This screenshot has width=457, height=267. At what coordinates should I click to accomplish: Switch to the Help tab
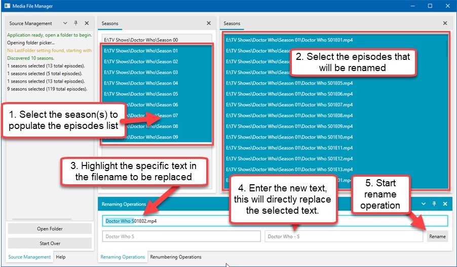[x=61, y=257]
